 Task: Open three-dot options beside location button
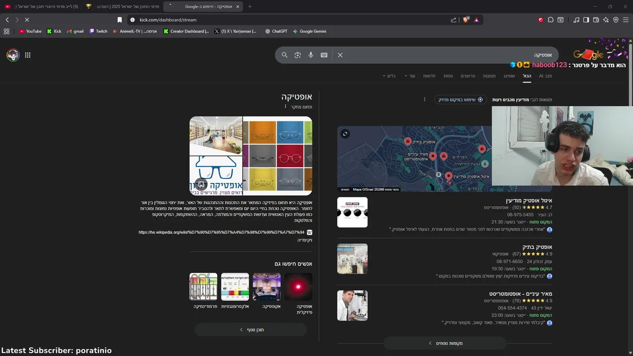click(424, 99)
